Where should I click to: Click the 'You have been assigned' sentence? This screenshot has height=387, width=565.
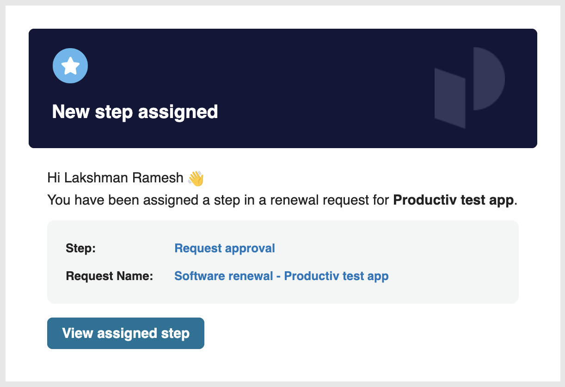click(282, 200)
